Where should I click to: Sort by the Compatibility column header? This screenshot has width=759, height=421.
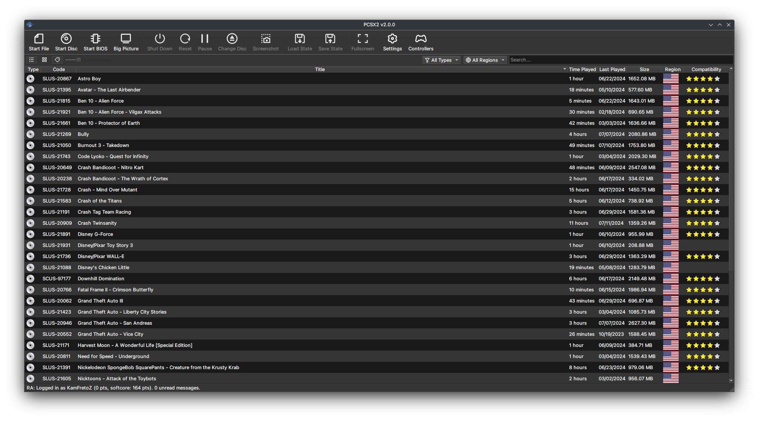(x=706, y=69)
